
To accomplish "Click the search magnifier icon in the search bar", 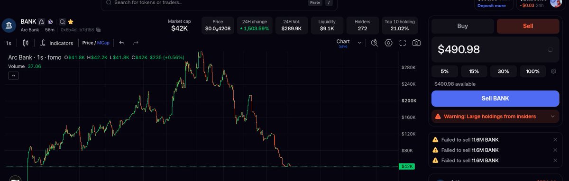I will (x=109, y=2).
